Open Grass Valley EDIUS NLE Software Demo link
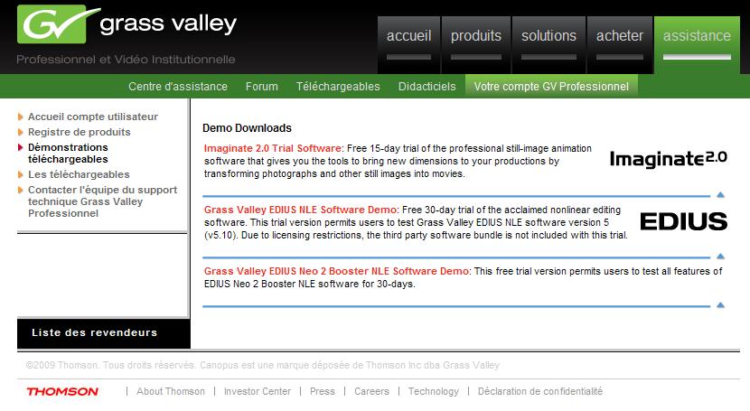The height and width of the screenshot is (411, 750). pos(300,210)
